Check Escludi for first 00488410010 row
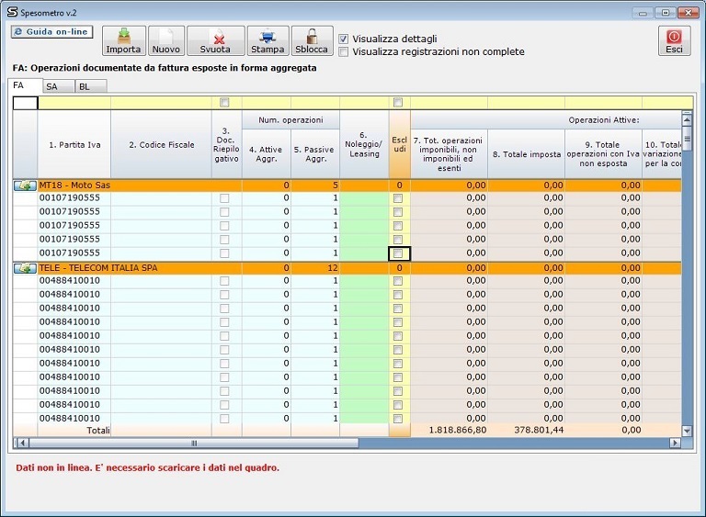Viewport: 706px width, 517px height. point(397,281)
